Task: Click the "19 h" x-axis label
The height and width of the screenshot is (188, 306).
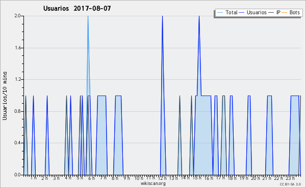Action: click(x=244, y=178)
